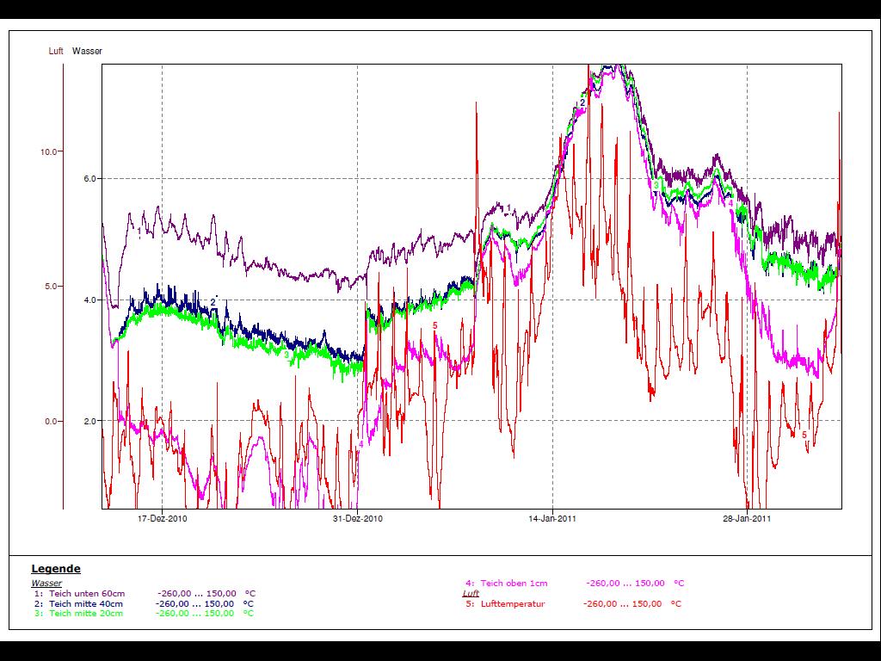Select the 31-Dez-2010 date label

(x=358, y=519)
